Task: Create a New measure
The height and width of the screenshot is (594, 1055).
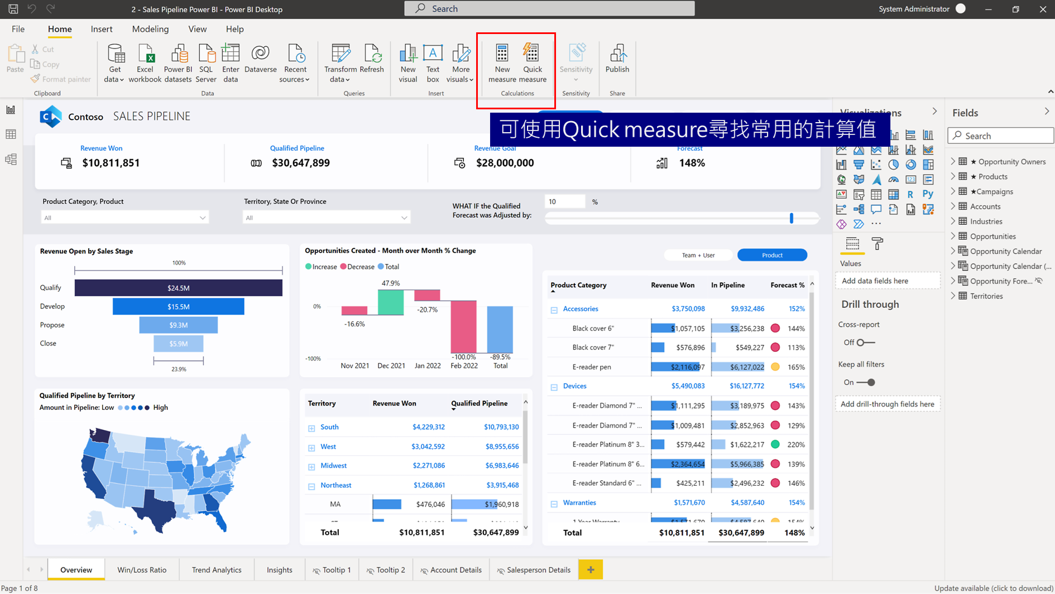Action: tap(502, 64)
